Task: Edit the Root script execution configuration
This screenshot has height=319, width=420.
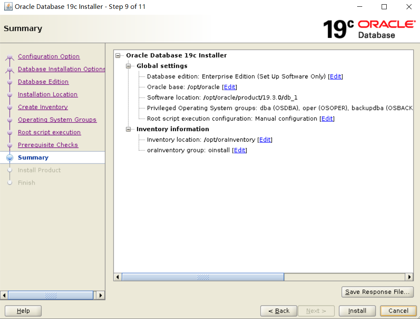Action: pyautogui.click(x=327, y=118)
